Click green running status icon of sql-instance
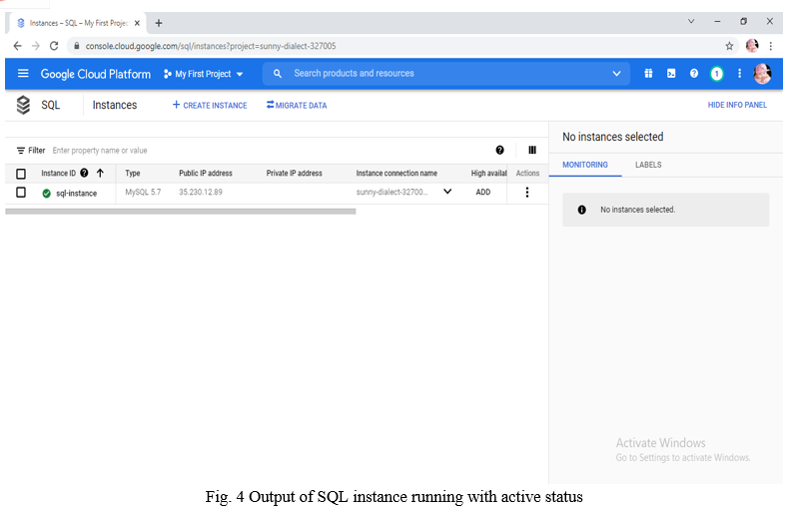Image resolution: width=790 pixels, height=513 pixels. [x=46, y=194]
